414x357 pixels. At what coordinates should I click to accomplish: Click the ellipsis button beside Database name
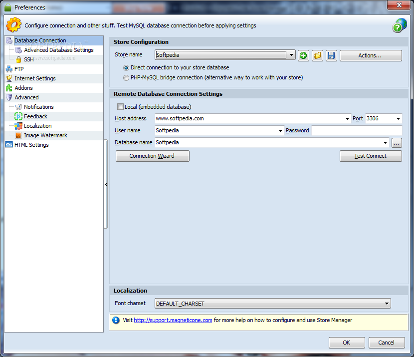397,143
